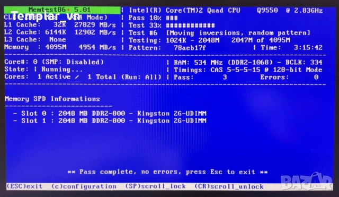339x197 pixels.
Task: Click the State: Running... line
Action: (43, 70)
